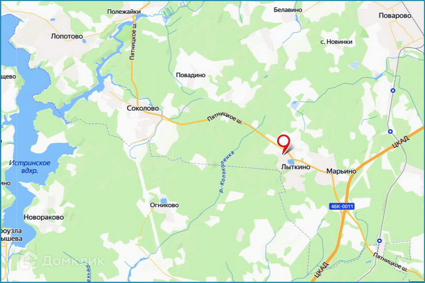
Task: Select the Полежайки village label
Action: click(124, 12)
